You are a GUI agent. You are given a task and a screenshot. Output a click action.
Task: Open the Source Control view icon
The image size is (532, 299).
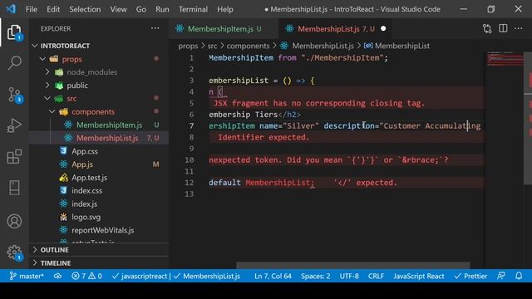14,95
